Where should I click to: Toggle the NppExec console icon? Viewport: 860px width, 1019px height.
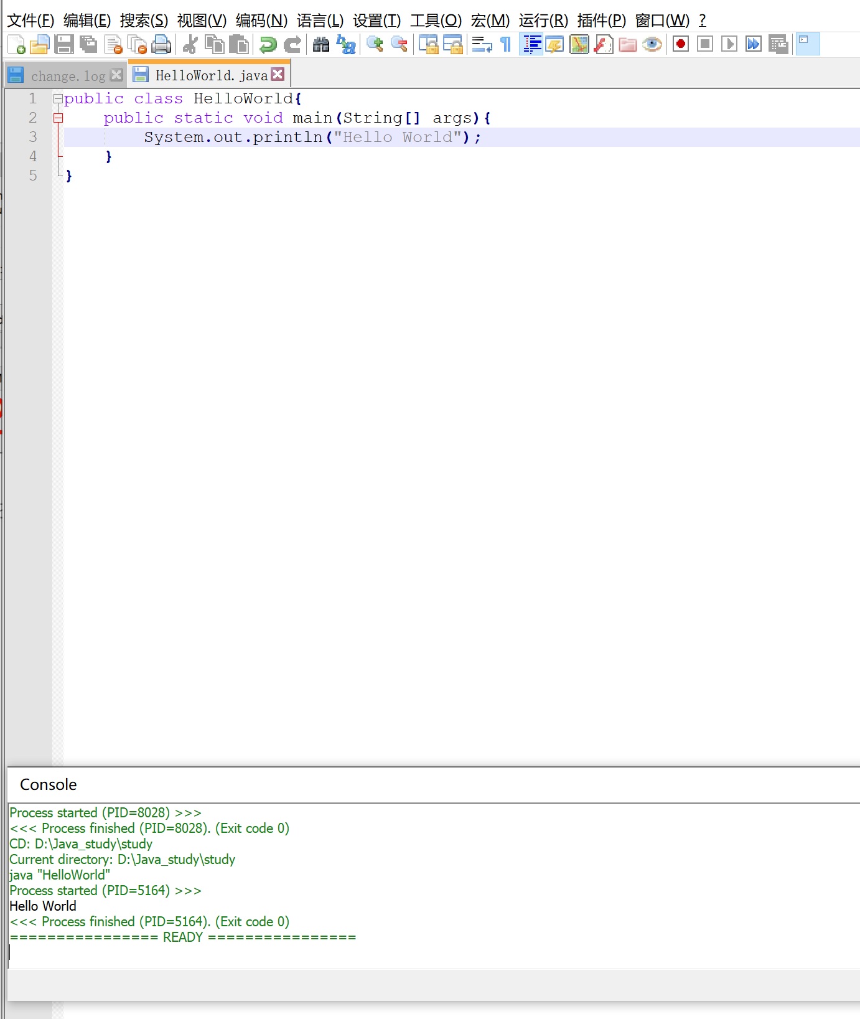tap(808, 44)
